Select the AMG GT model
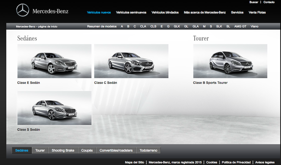 [240, 26]
